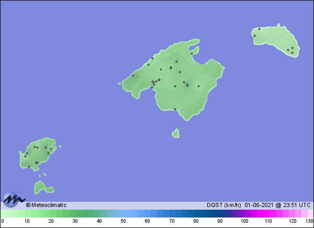The image size is (314, 228).
Task: Click the tiny islet off Mallorca's west tip
Action: [x=119, y=83]
